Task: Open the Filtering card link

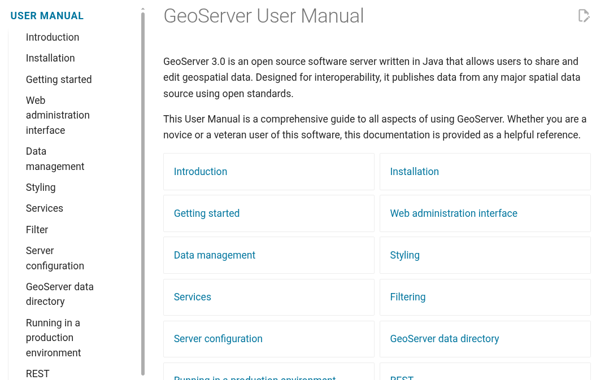Action: pos(408,297)
